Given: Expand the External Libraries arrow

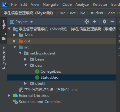Looking at the screenshot, I should coord(9,96).
